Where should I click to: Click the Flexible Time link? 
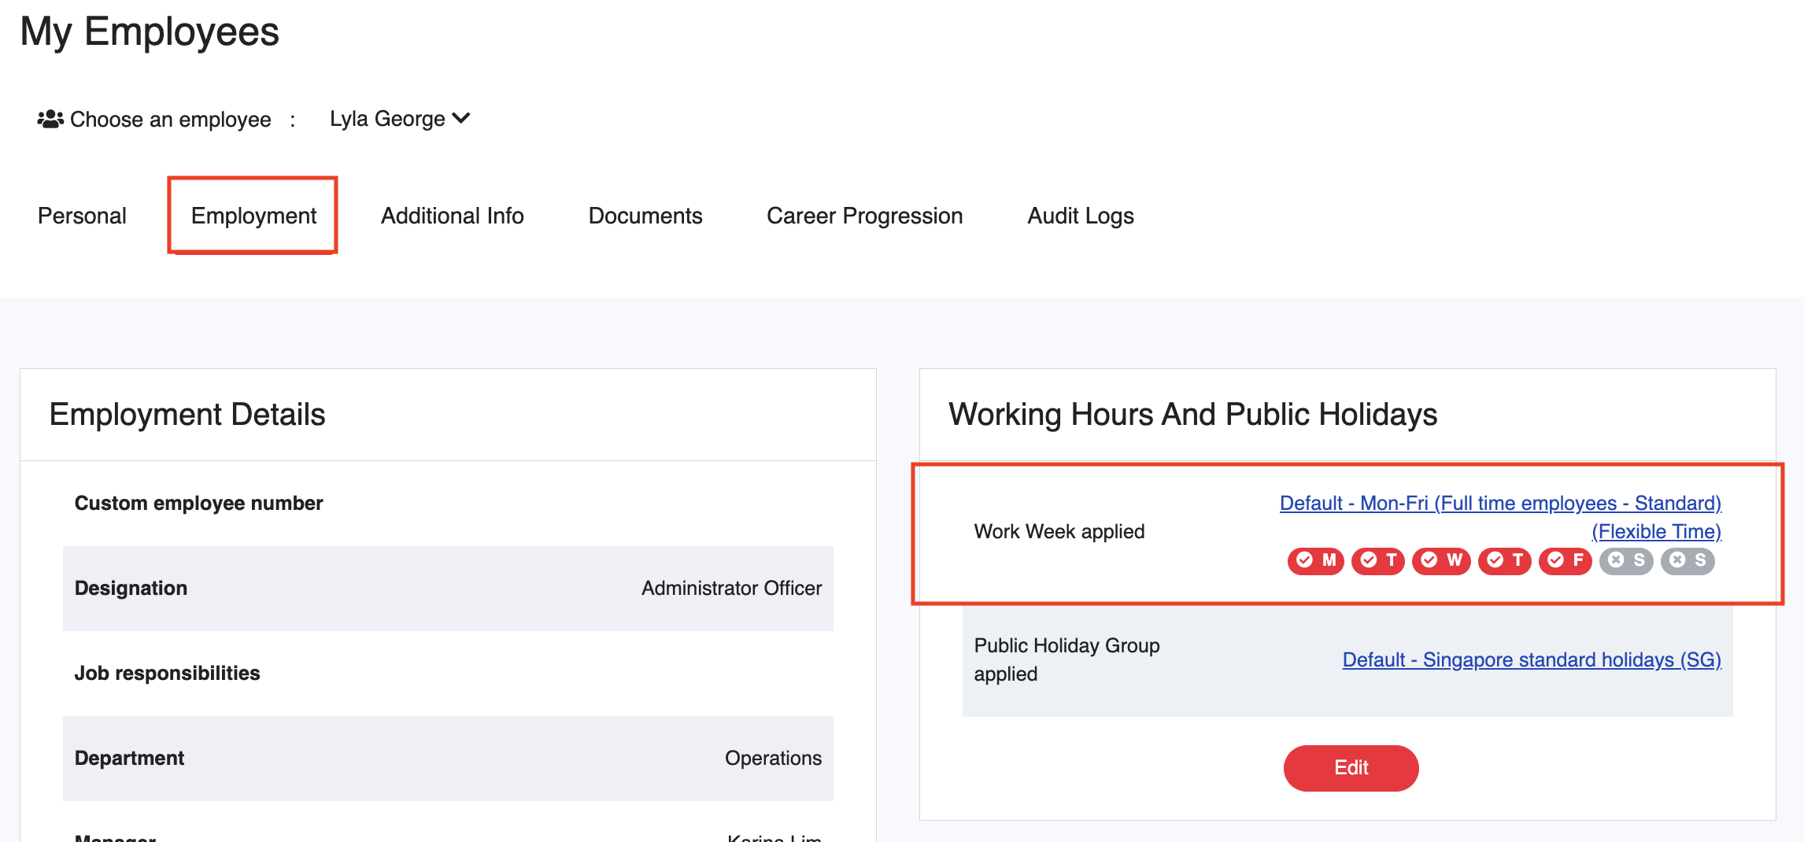coord(1657,531)
